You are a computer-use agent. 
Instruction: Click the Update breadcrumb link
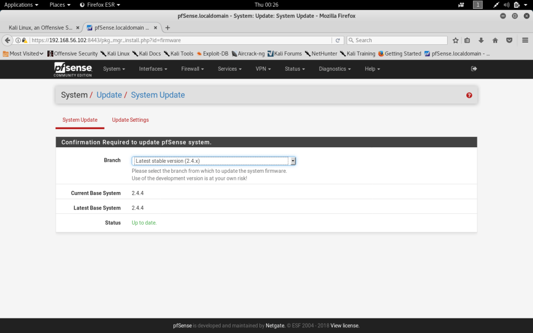point(109,95)
